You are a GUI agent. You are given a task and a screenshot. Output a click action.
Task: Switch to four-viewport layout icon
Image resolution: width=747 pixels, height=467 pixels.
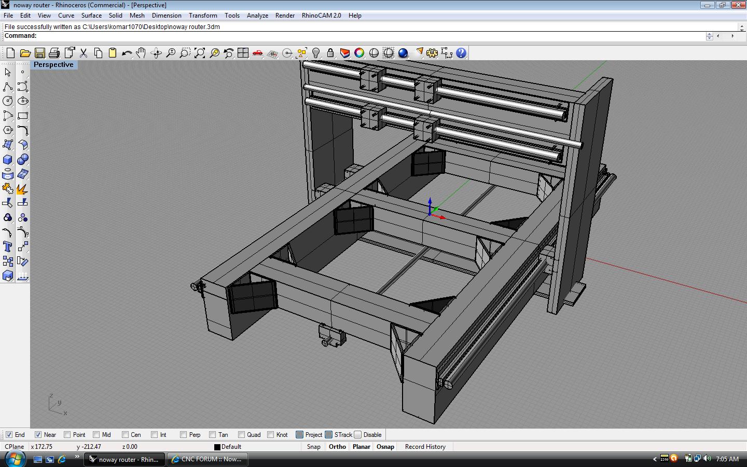pos(243,53)
